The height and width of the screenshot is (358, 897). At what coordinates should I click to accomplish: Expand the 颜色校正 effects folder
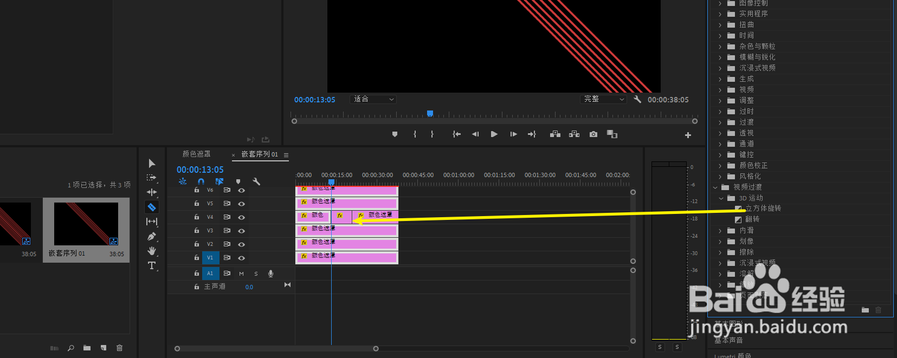coord(720,166)
